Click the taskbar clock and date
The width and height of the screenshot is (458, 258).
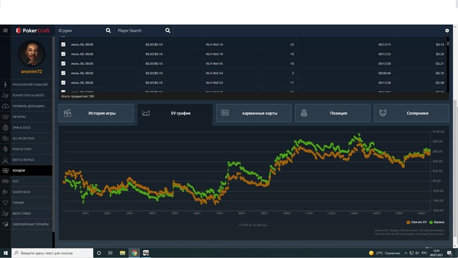436,253
